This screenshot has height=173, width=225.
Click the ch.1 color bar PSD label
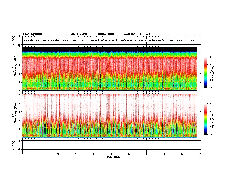[213, 74]
